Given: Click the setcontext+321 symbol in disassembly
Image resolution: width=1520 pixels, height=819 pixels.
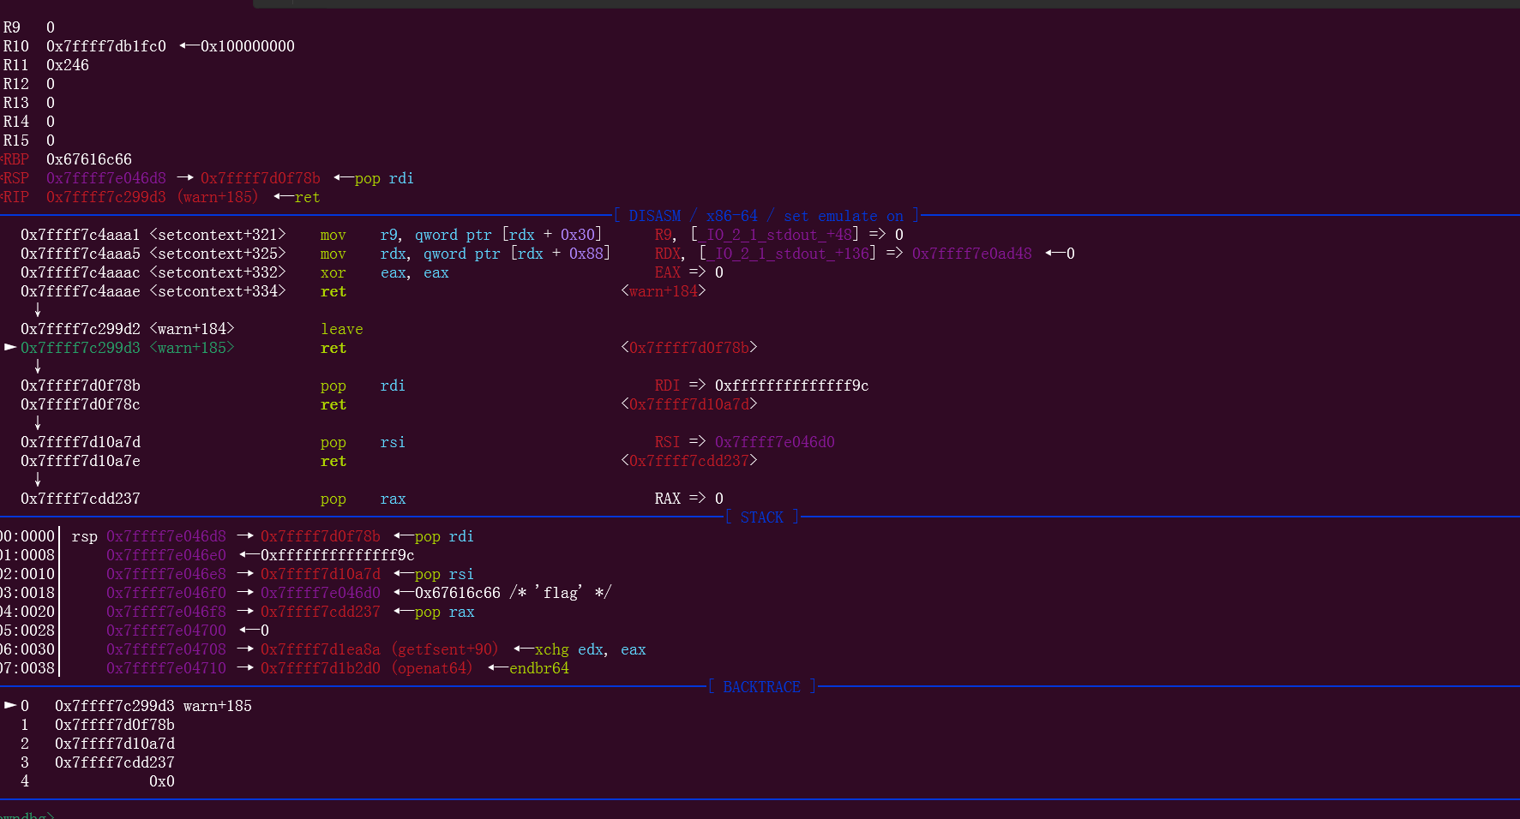Looking at the screenshot, I should coord(217,235).
